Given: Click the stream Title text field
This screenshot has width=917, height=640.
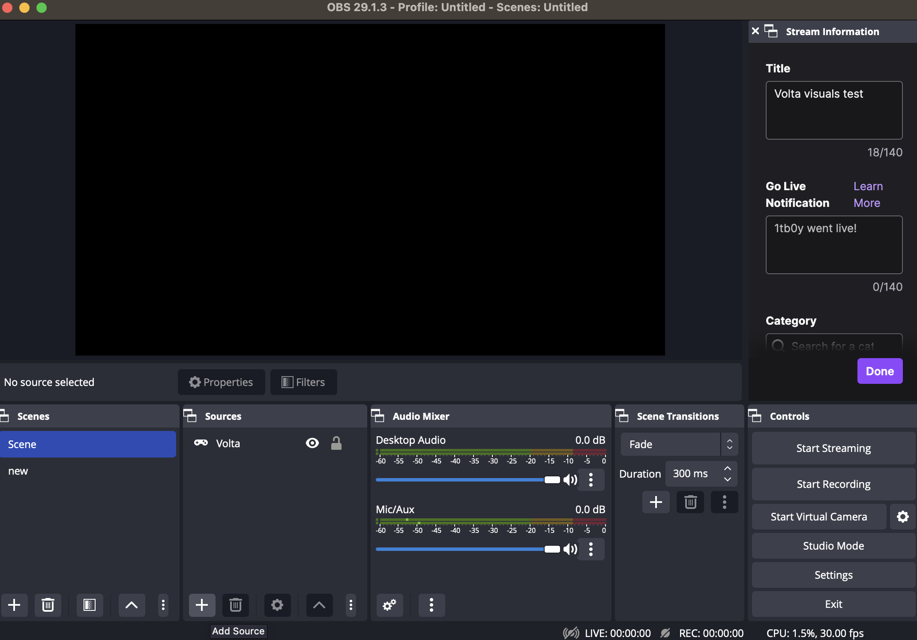Looking at the screenshot, I should 833,110.
